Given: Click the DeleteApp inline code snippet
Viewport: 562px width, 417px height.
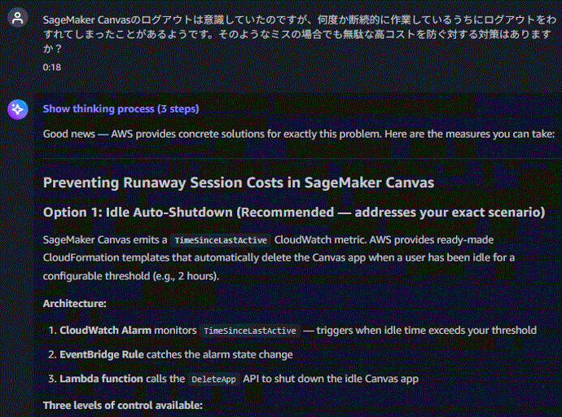Looking at the screenshot, I should tap(213, 379).
